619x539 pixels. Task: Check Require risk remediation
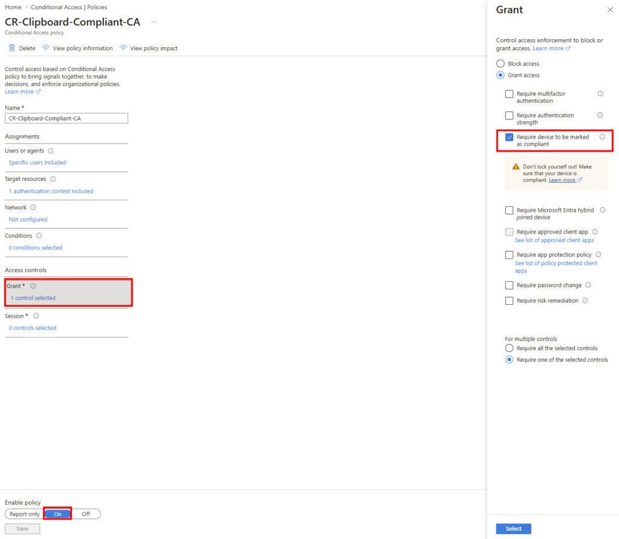509,301
